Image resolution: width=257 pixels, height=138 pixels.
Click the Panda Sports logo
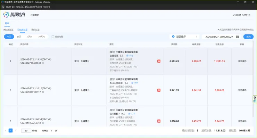[14, 15]
